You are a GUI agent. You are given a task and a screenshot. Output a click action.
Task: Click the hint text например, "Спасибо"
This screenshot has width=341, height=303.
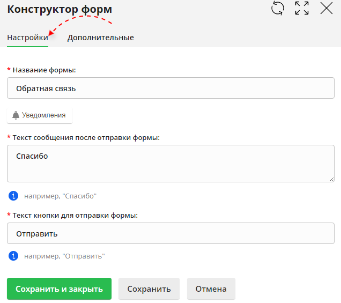tap(60, 196)
